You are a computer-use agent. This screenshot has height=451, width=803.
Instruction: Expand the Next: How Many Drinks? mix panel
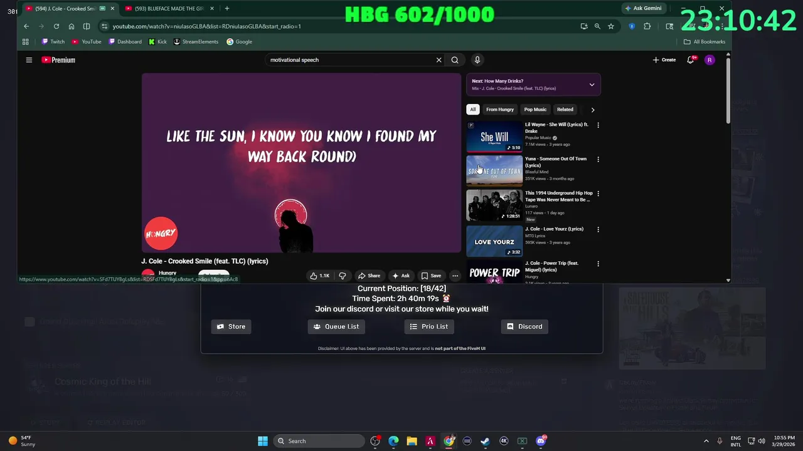(x=592, y=85)
